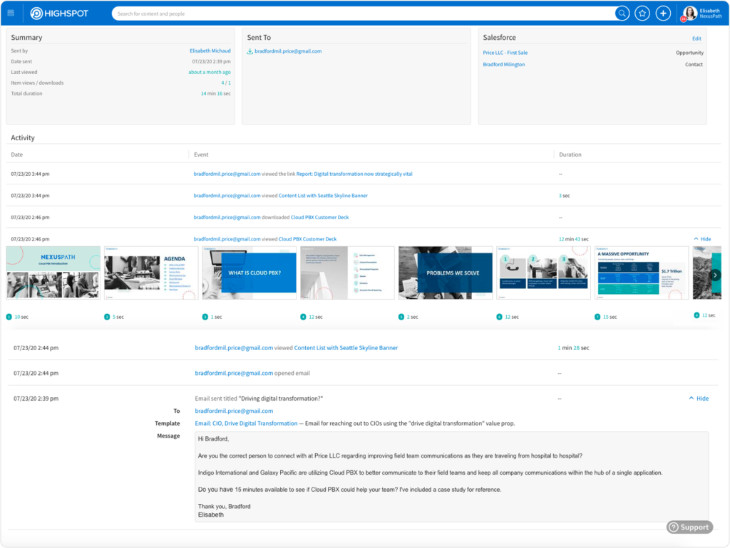Open 'A Massive Opportunity' slide thumbnail
The width and height of the screenshot is (730, 548).
click(642, 273)
